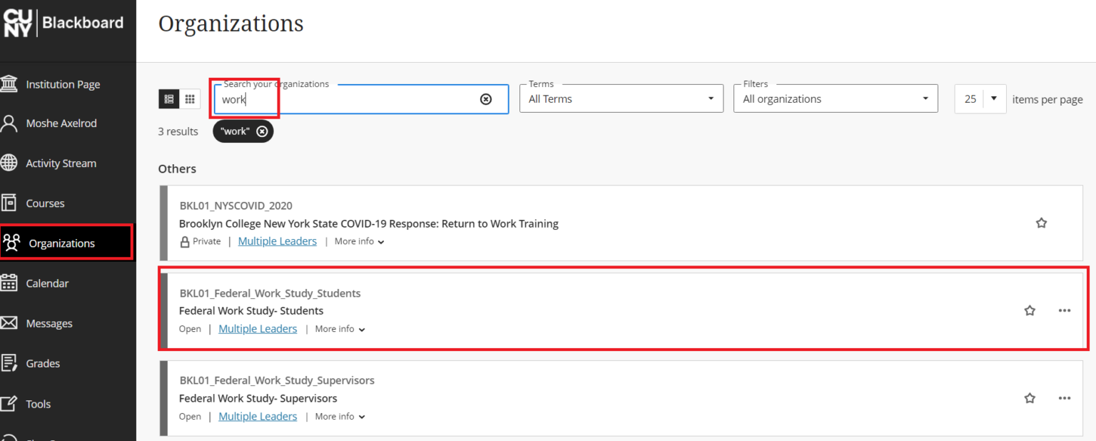1096x441 pixels.
Task: Open the Terms dropdown
Action: 621,99
